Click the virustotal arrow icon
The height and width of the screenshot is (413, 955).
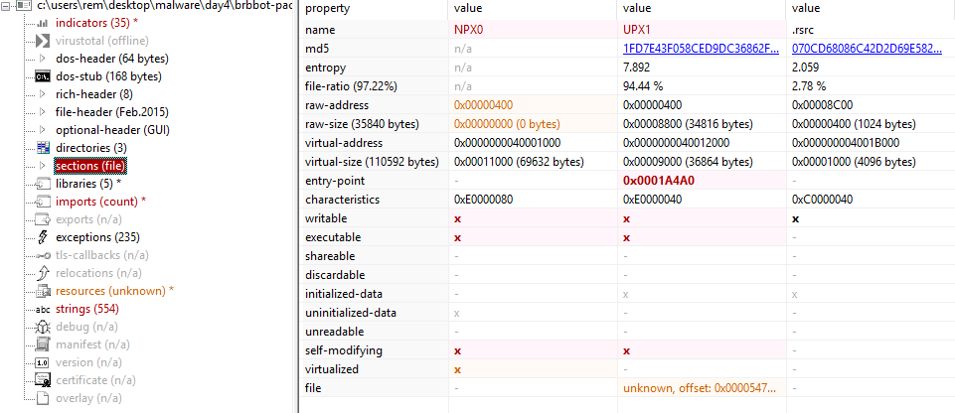click(42, 41)
